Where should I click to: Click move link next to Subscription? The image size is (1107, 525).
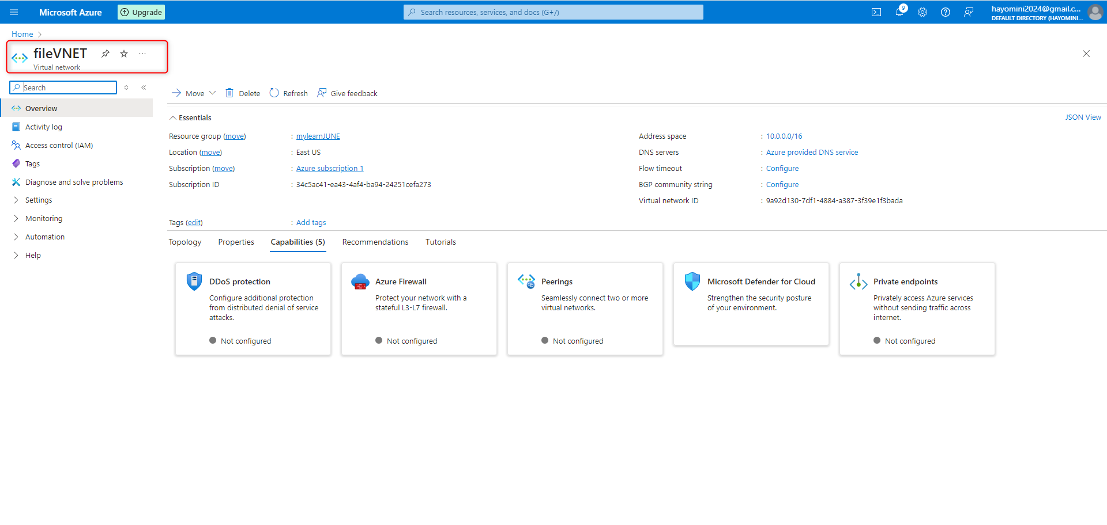point(223,169)
